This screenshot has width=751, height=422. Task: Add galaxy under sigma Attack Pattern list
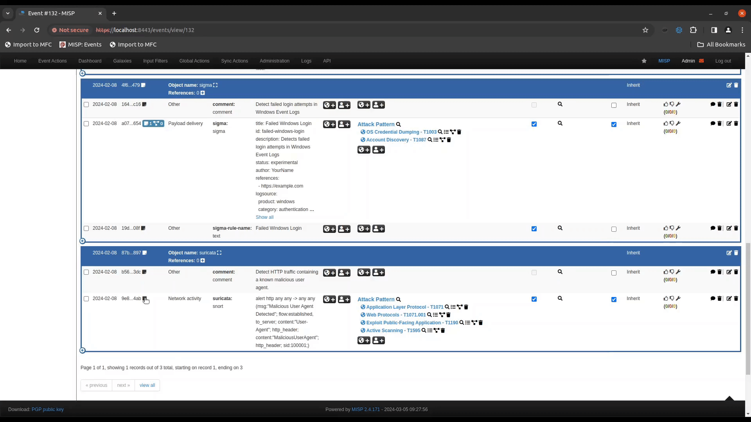pyautogui.click(x=364, y=150)
